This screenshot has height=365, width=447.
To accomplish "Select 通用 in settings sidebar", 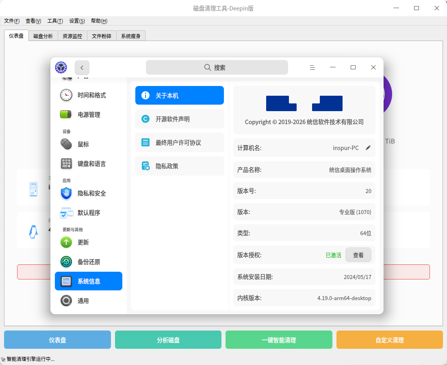I will 88,301.
